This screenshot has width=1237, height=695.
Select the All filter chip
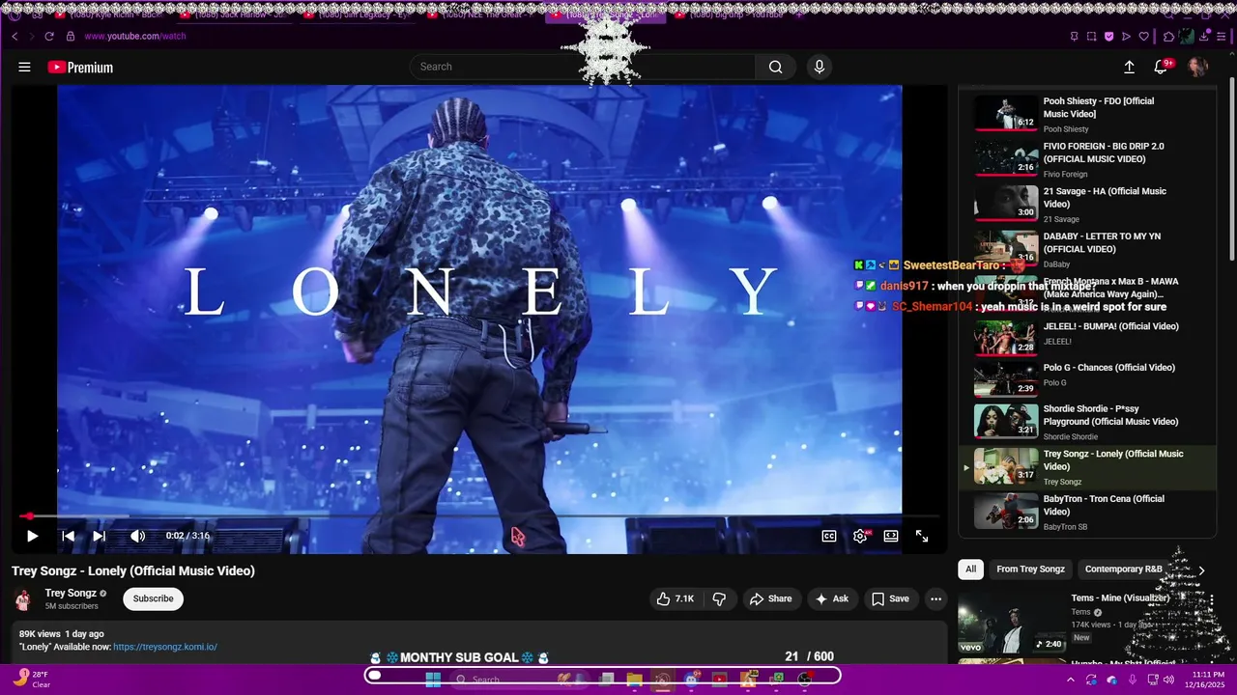(x=970, y=569)
